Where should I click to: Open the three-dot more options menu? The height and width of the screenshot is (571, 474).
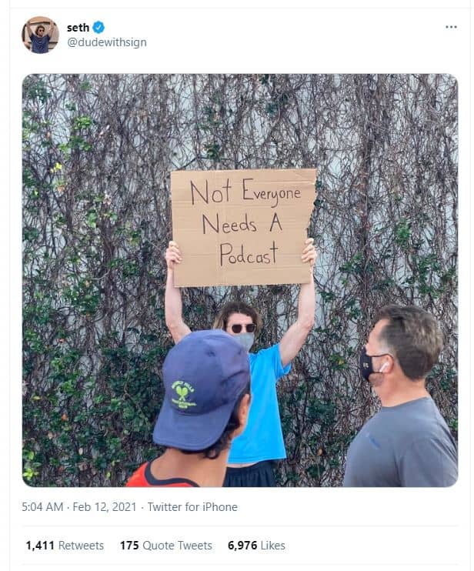[x=451, y=27]
